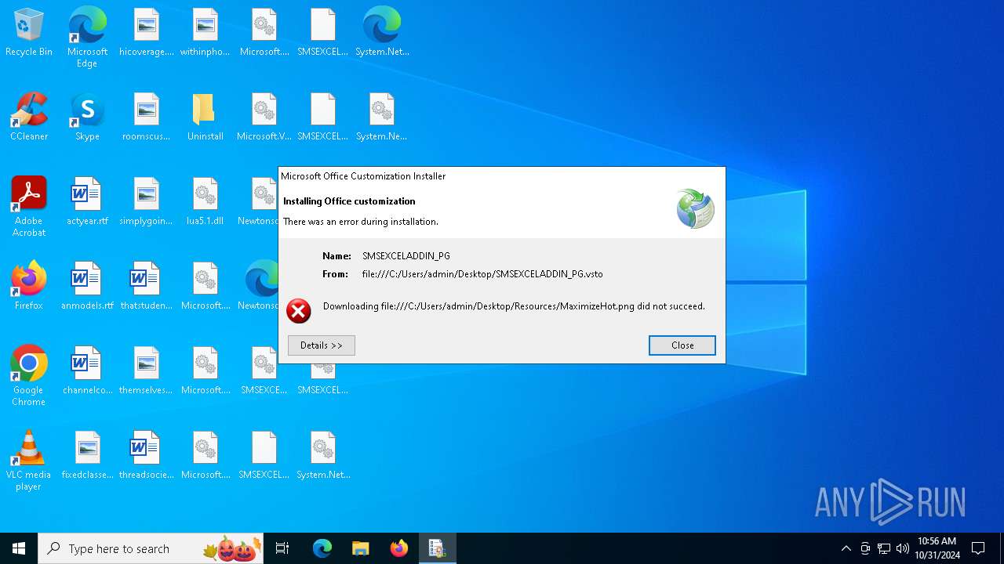The width and height of the screenshot is (1004, 564).
Task: Open the volume control in system tray
Action: click(x=903, y=548)
